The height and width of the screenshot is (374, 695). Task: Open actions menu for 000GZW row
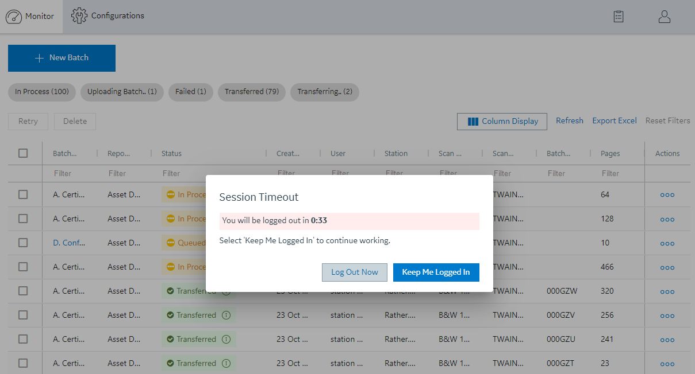pos(667,291)
